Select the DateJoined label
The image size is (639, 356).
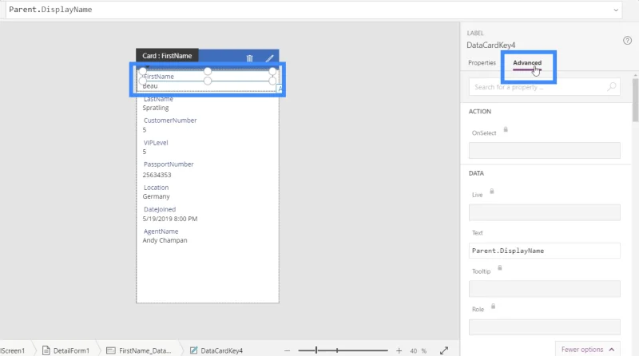(x=160, y=209)
